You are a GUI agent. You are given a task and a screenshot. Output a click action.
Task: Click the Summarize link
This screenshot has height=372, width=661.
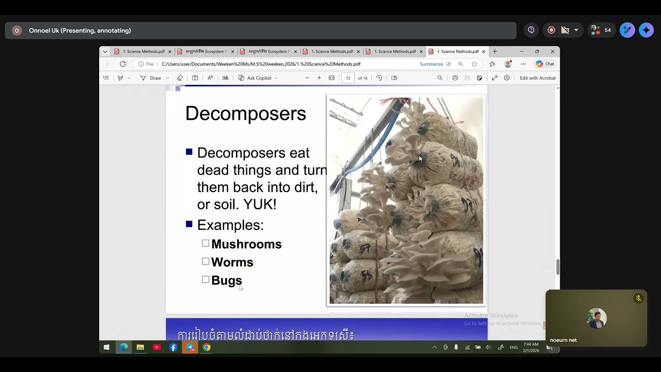[431, 64]
